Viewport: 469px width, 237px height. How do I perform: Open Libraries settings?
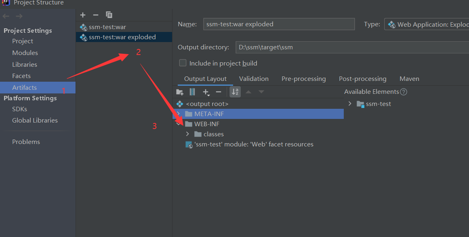25,64
